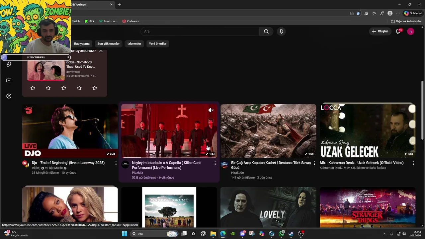Open the Yaprak Dökümü thumbnail
The image size is (425, 239).
[x=169, y=207]
